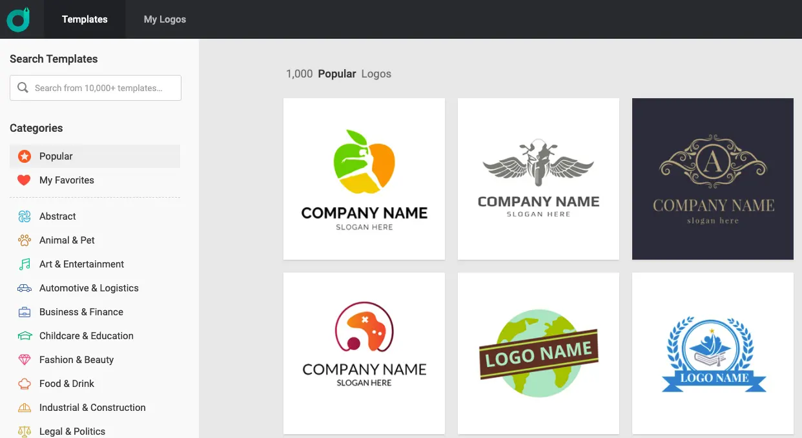802x438 pixels.
Task: Click the 'Categories' heading
Action: (x=36, y=128)
